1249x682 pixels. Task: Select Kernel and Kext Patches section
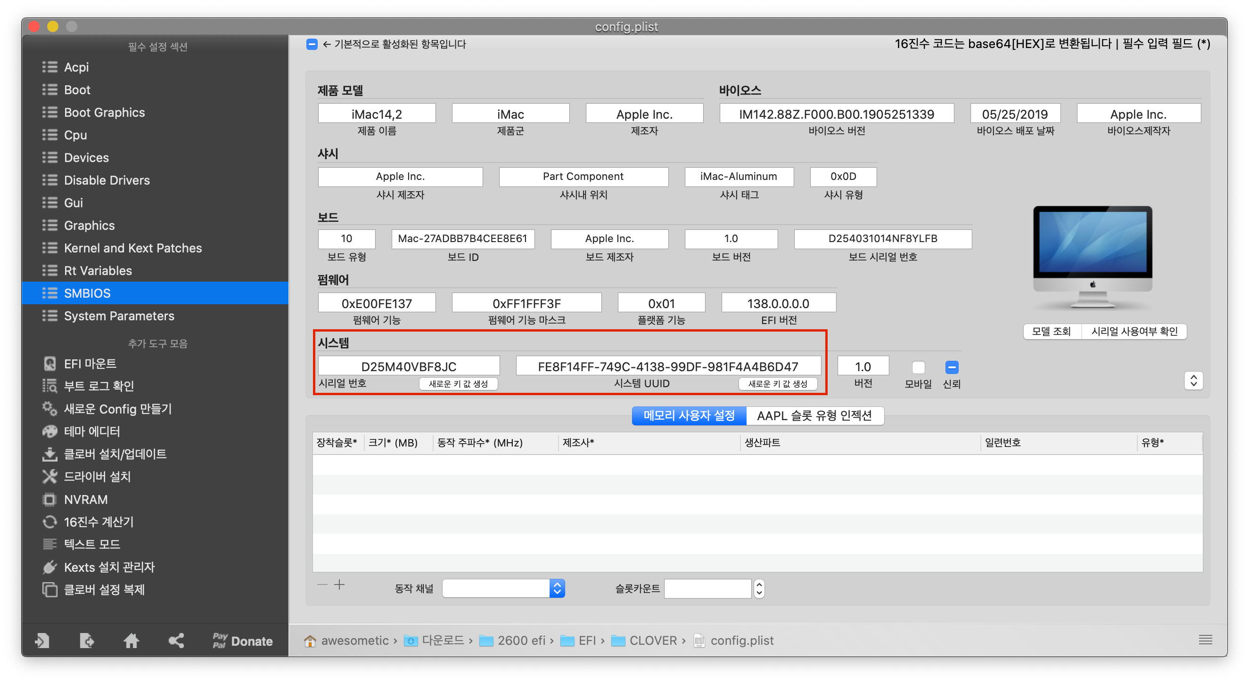point(132,248)
